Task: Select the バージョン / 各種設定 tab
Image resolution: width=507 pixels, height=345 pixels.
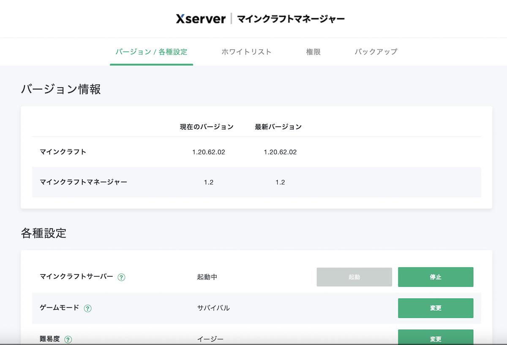Action: tap(151, 52)
